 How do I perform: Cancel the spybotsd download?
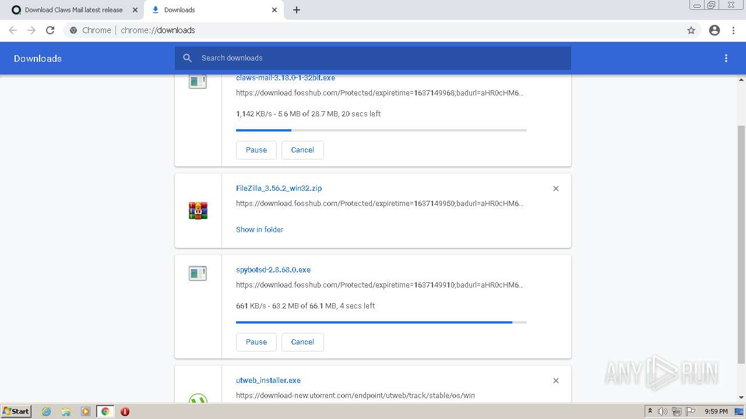pyautogui.click(x=302, y=342)
